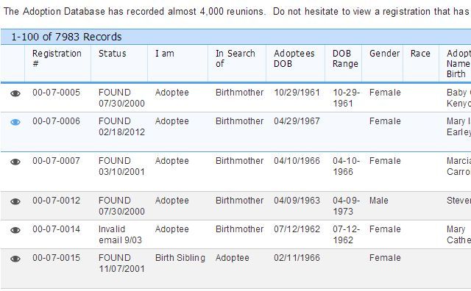Select the FOUND 02/18/2012 status cell
The height and width of the screenshot is (291, 471).
click(x=121, y=126)
